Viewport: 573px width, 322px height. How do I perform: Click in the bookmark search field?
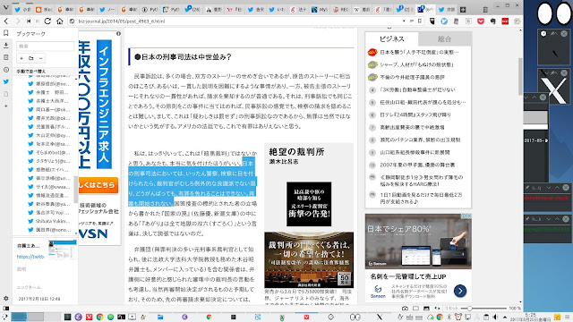point(45,46)
